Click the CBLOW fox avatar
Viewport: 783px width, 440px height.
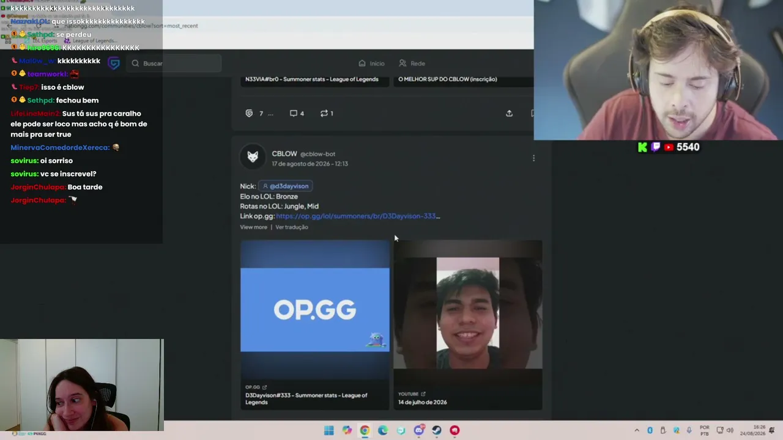[253, 157]
